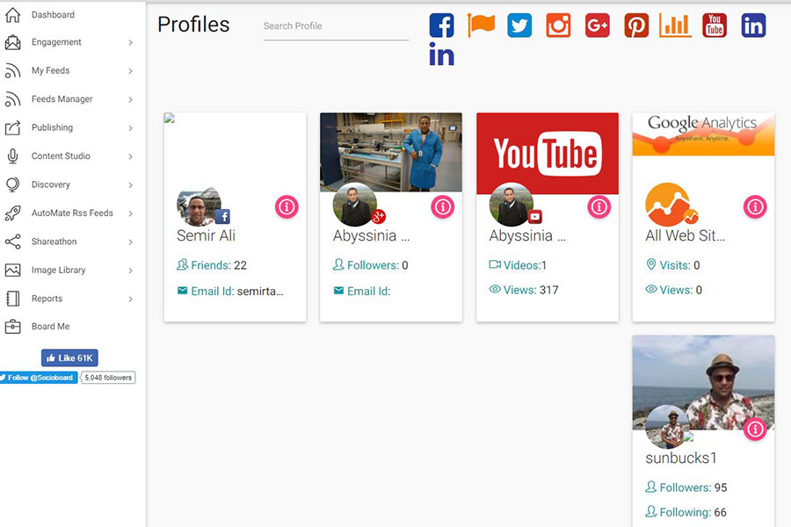The width and height of the screenshot is (791, 527).
Task: Focus the Search Profile field
Action: [336, 26]
